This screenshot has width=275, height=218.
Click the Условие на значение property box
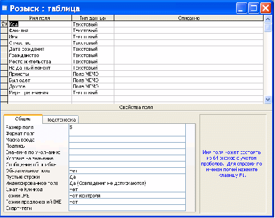click(x=127, y=158)
